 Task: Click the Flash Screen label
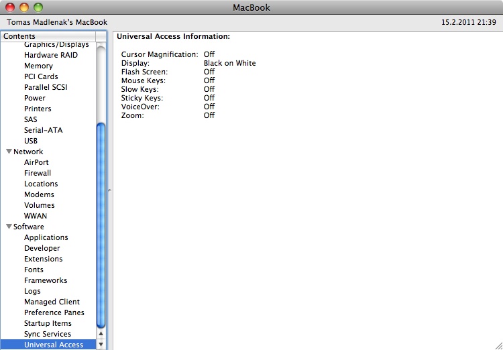pyautogui.click(x=144, y=72)
